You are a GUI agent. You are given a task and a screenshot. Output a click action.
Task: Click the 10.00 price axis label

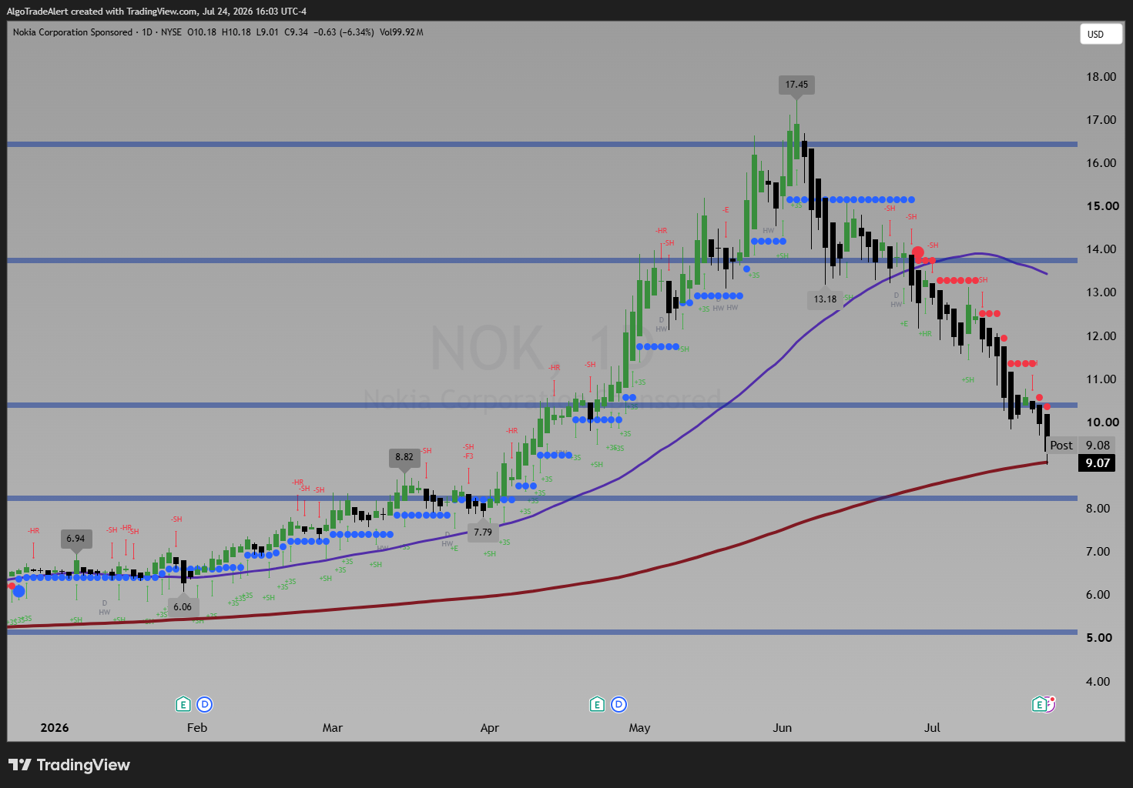point(1102,422)
